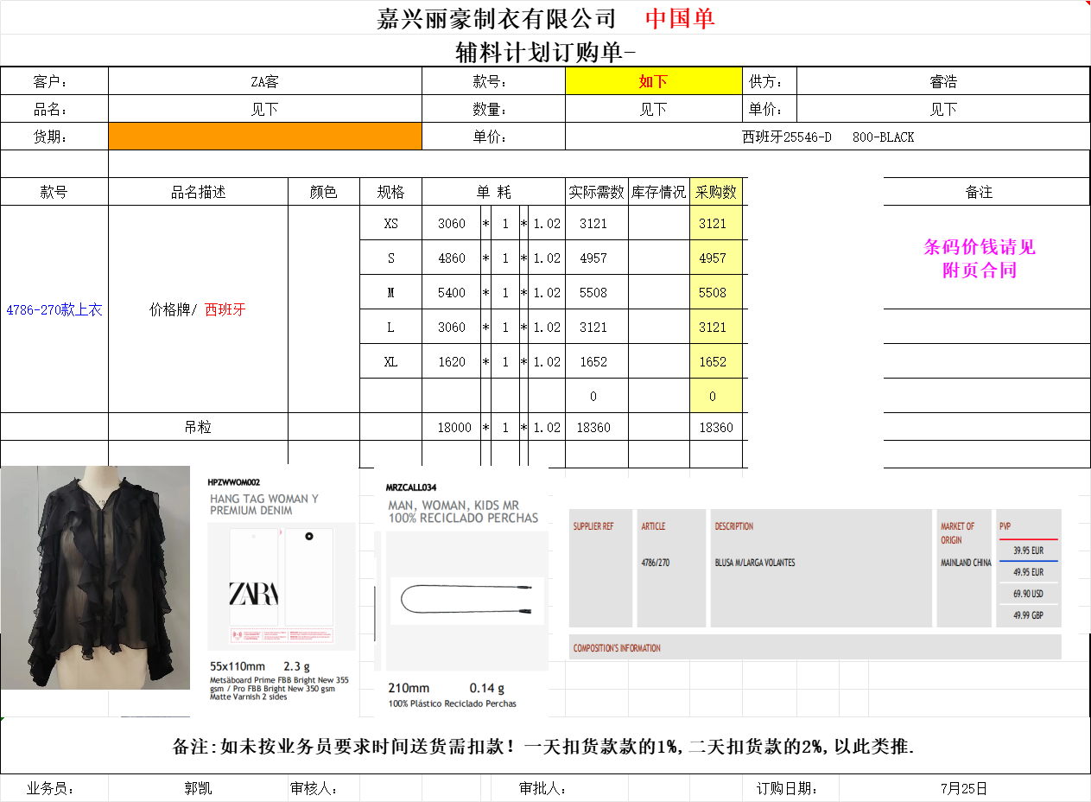Click the blue 4786-270款上衣 style cell

pyautogui.click(x=54, y=309)
